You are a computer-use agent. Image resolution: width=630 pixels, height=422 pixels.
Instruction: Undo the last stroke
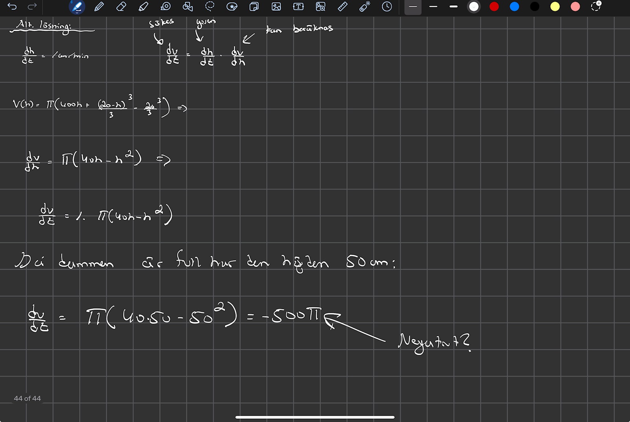[x=12, y=7]
